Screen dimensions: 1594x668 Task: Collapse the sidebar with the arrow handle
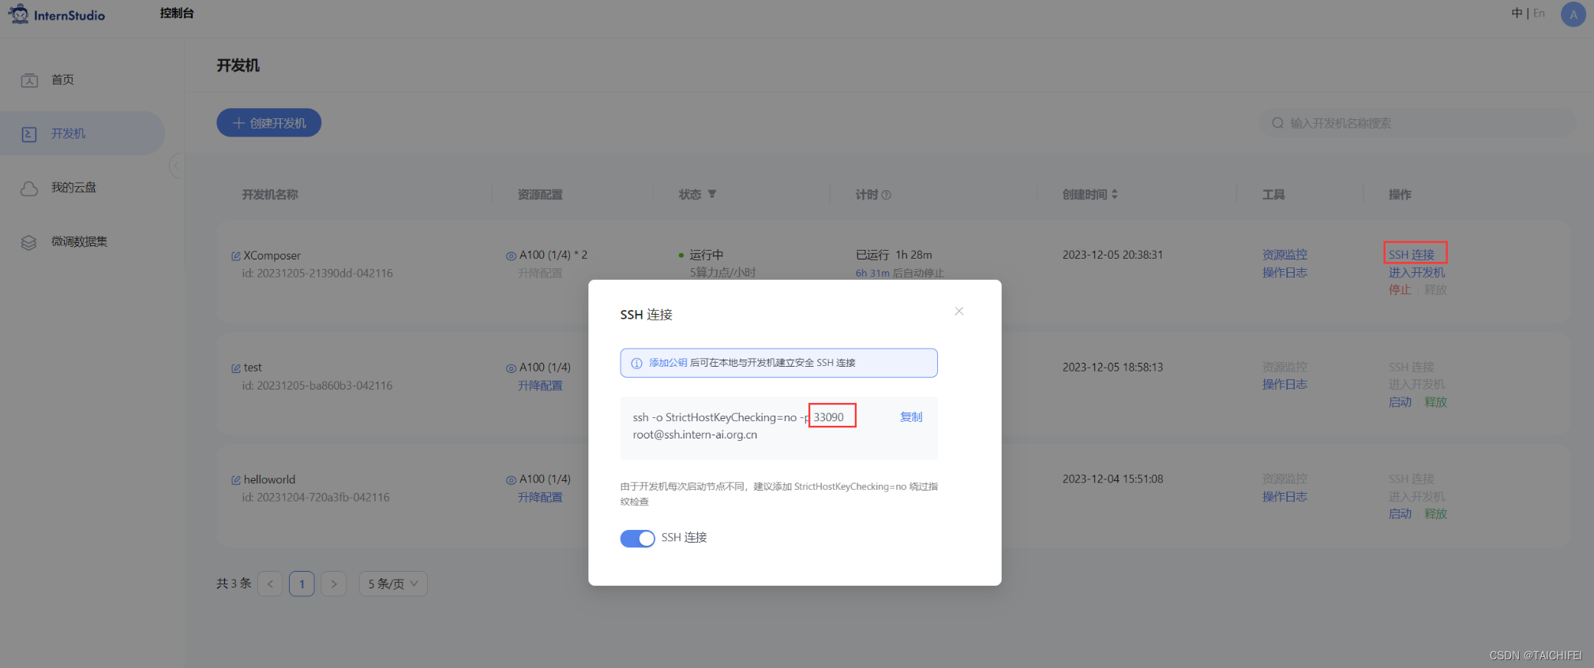pyautogui.click(x=176, y=166)
